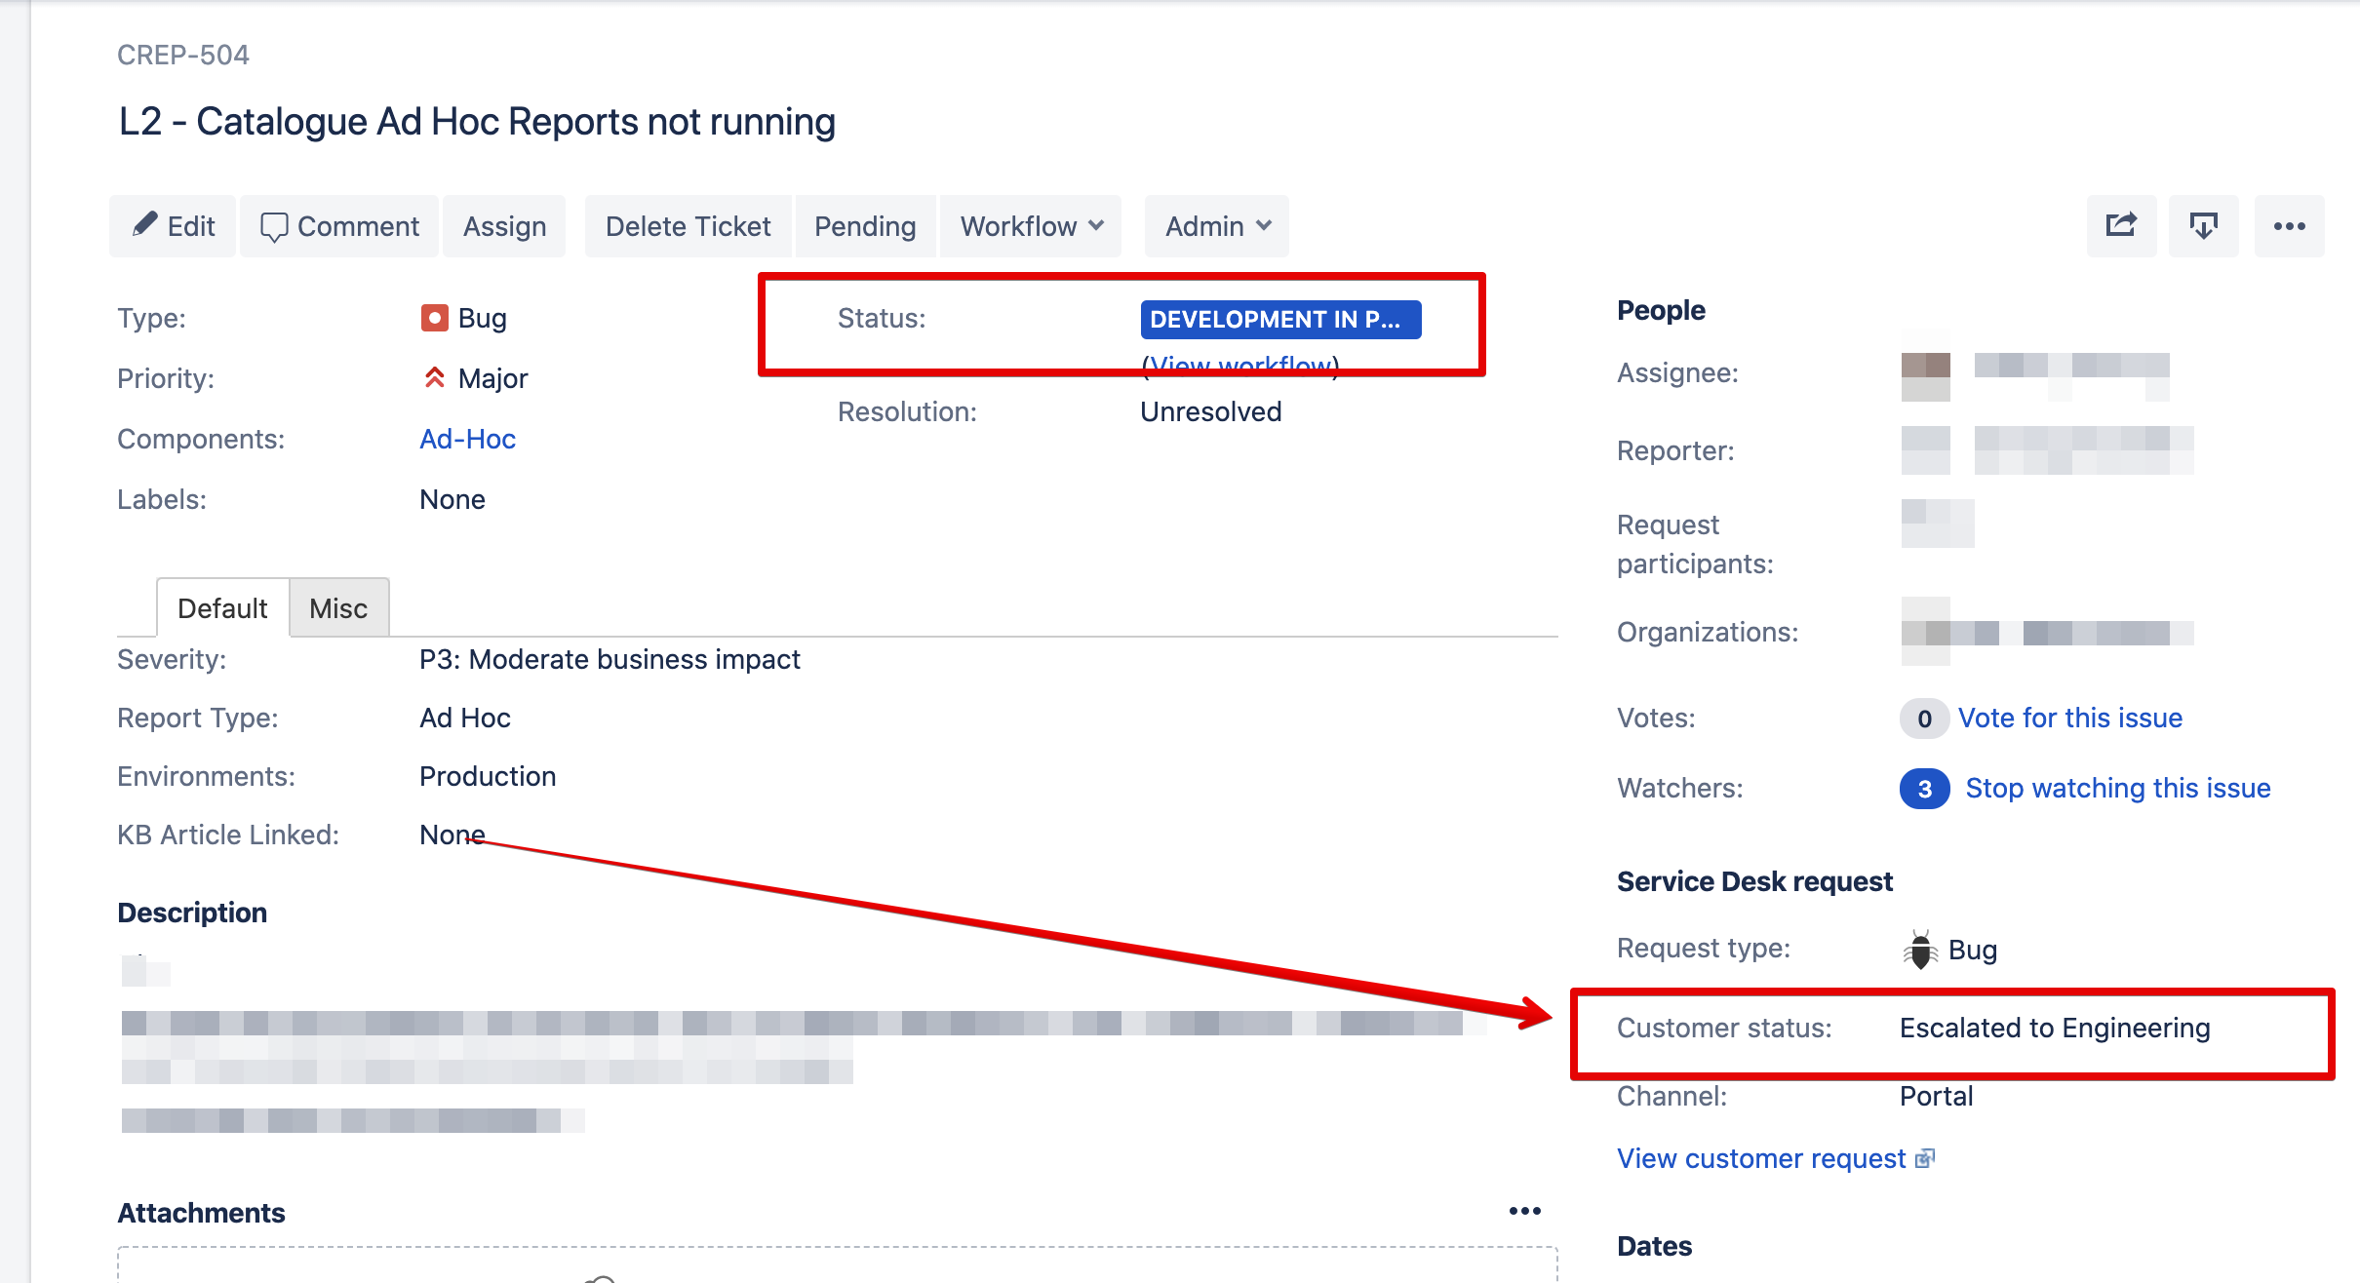
Task: Open the Attachments ellipsis options menu
Action: [1524, 1211]
